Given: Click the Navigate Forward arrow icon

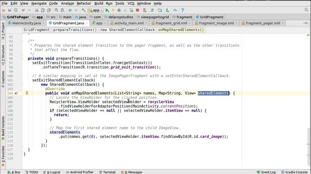Looking at the screenshot, I should (x=76, y=10).
